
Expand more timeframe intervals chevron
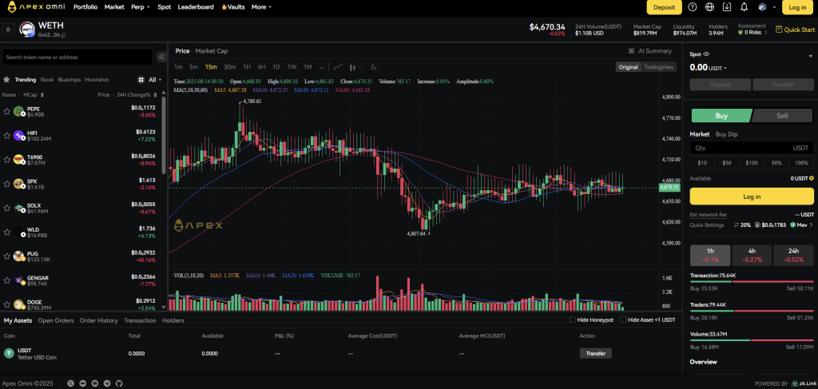322,67
